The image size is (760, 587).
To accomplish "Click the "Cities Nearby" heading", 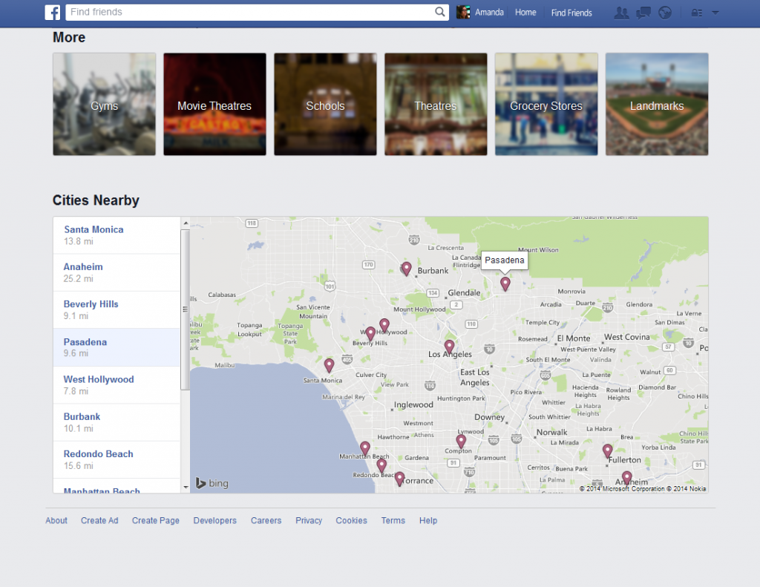I will click(96, 200).
